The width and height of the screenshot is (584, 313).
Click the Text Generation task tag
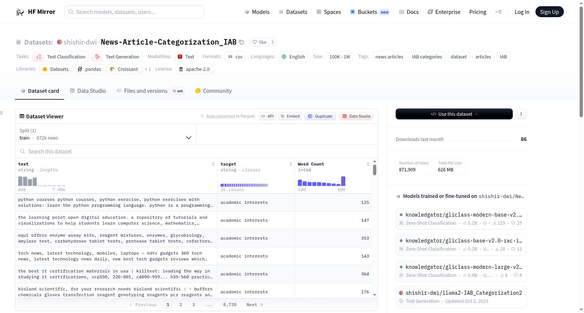coord(117,57)
